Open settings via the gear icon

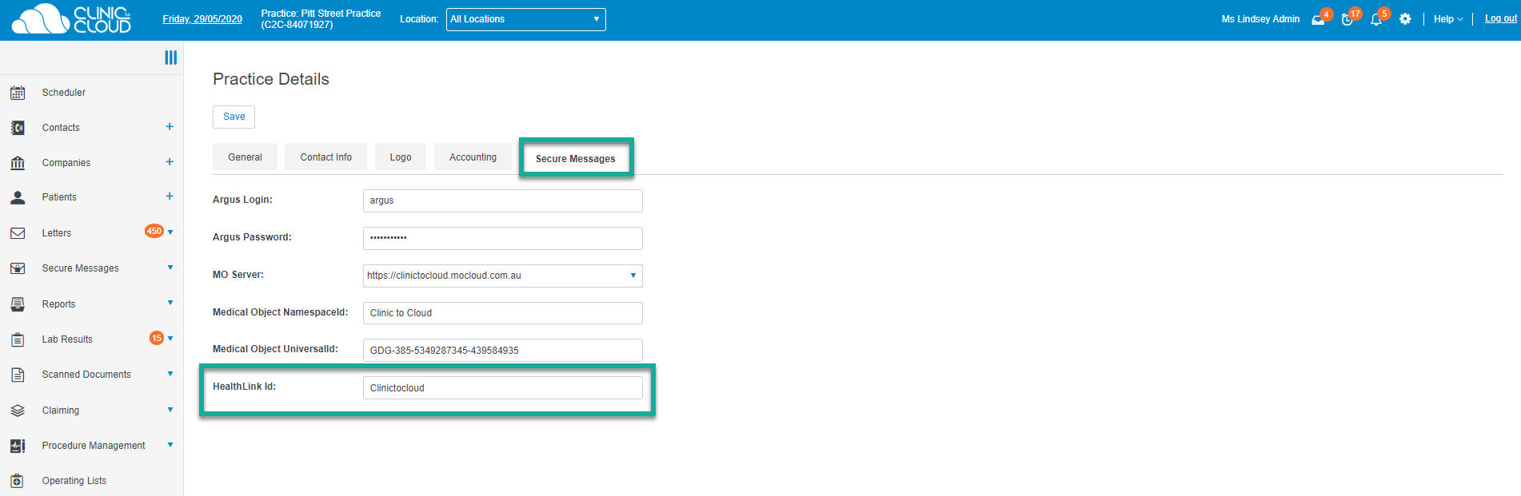[x=1405, y=19]
